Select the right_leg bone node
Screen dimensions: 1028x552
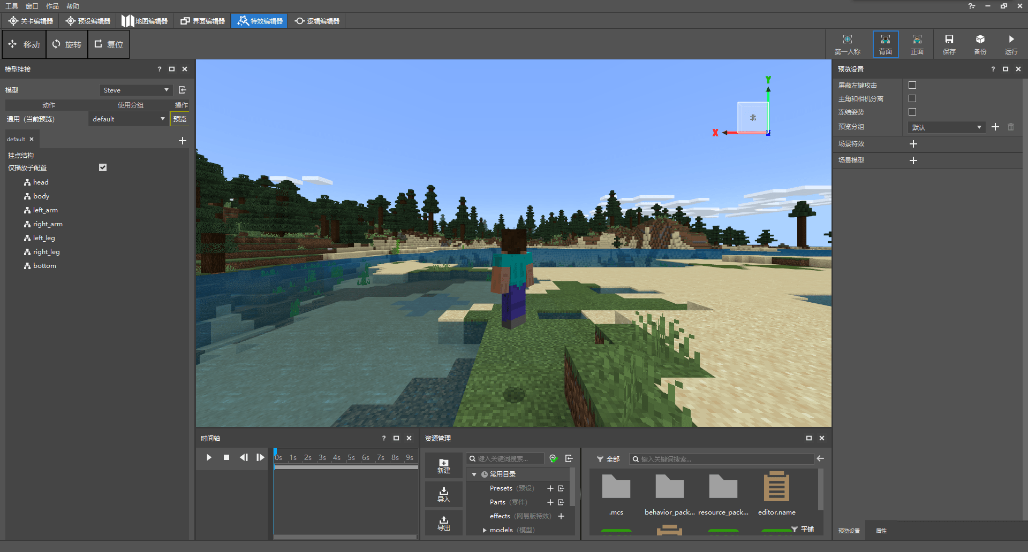(47, 252)
